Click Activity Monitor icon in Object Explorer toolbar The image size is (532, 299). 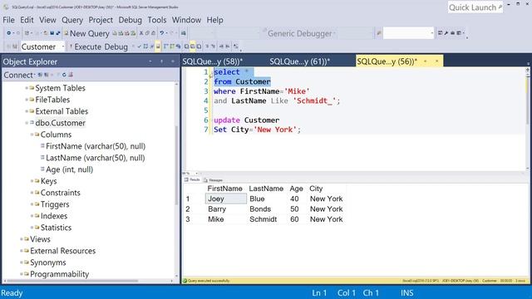[x=71, y=75]
